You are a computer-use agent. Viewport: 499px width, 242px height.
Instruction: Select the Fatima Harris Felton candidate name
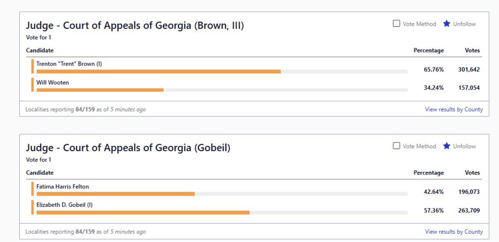pyautogui.click(x=62, y=187)
